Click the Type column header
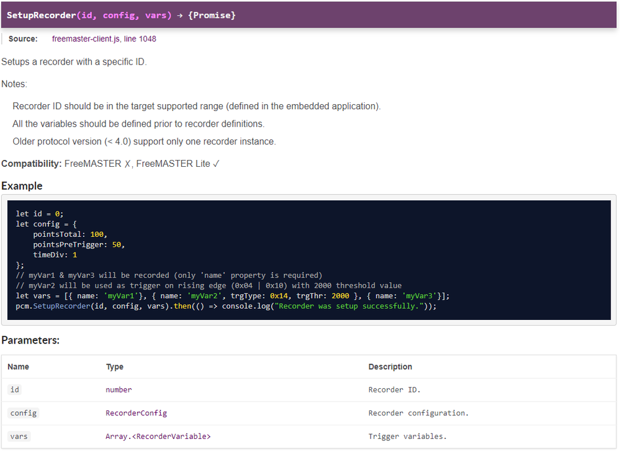This screenshot has width=620, height=452. (115, 366)
